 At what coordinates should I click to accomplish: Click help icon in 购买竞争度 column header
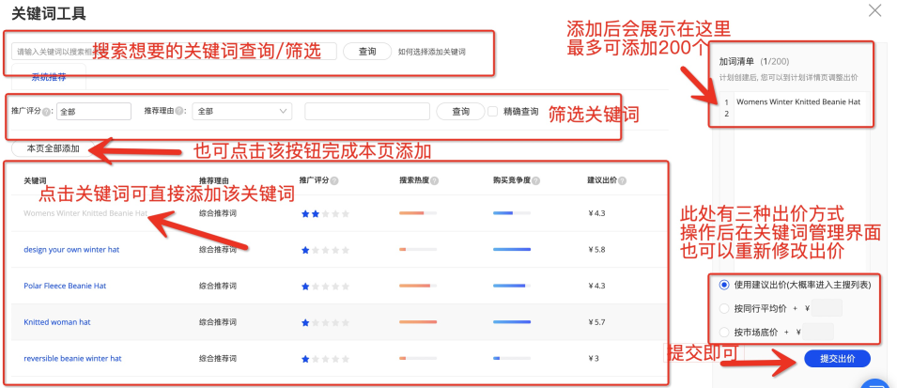click(x=535, y=179)
